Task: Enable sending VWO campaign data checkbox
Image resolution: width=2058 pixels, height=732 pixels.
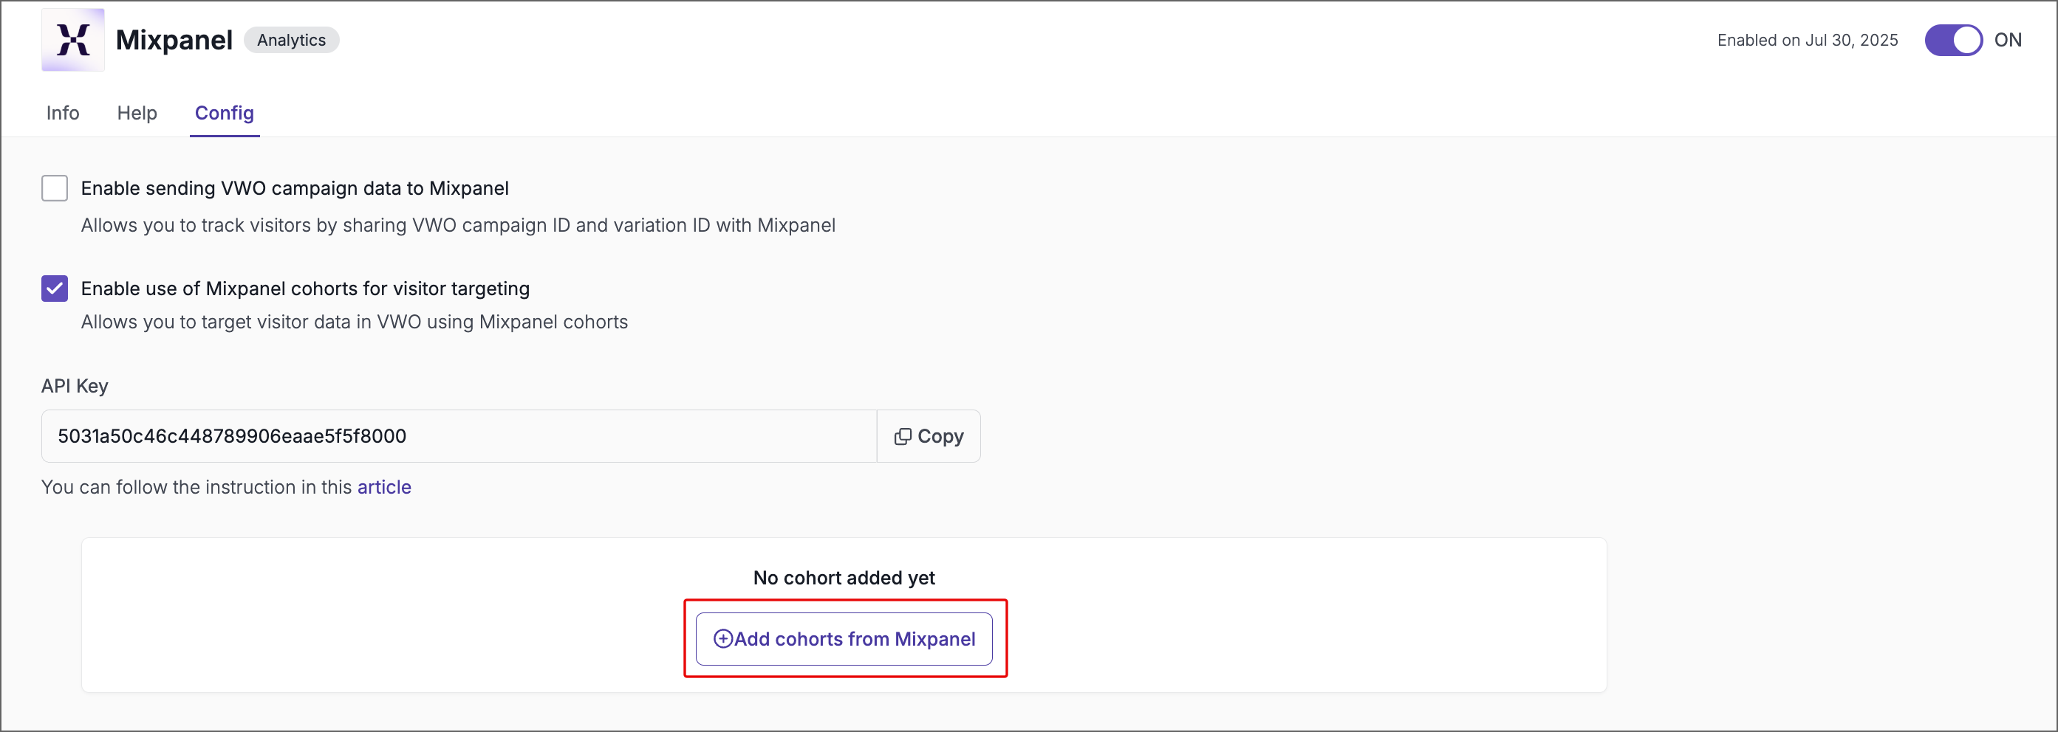Action: tap(55, 188)
